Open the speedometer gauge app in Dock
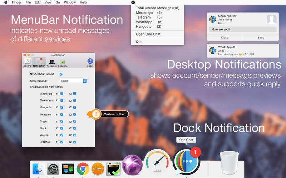The image size is (286, 178). coord(157,162)
